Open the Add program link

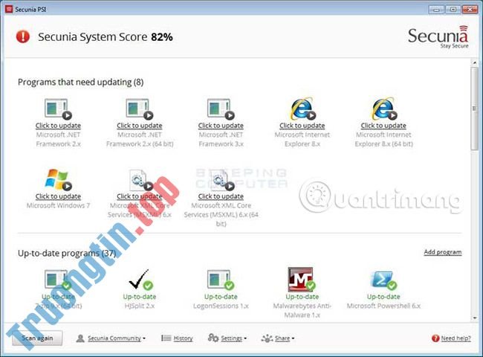coord(443,252)
